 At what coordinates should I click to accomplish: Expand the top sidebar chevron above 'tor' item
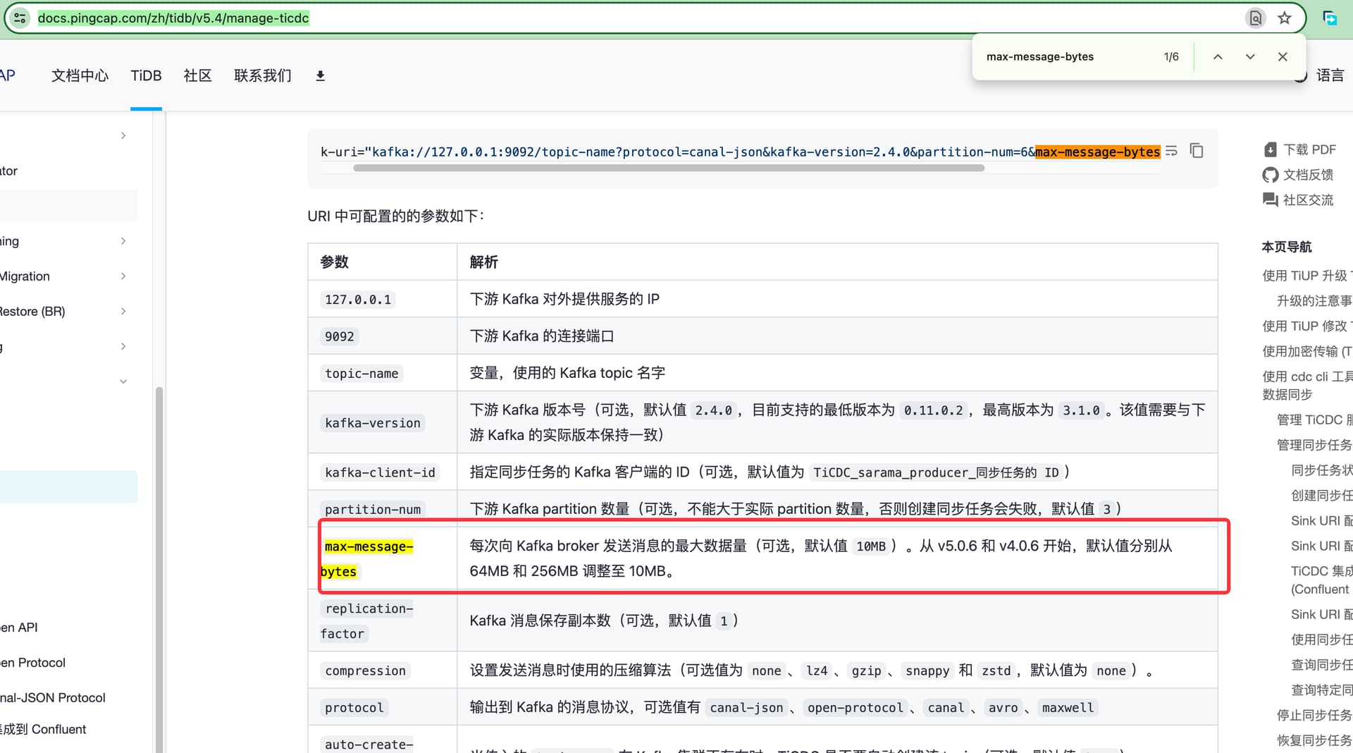[123, 135]
